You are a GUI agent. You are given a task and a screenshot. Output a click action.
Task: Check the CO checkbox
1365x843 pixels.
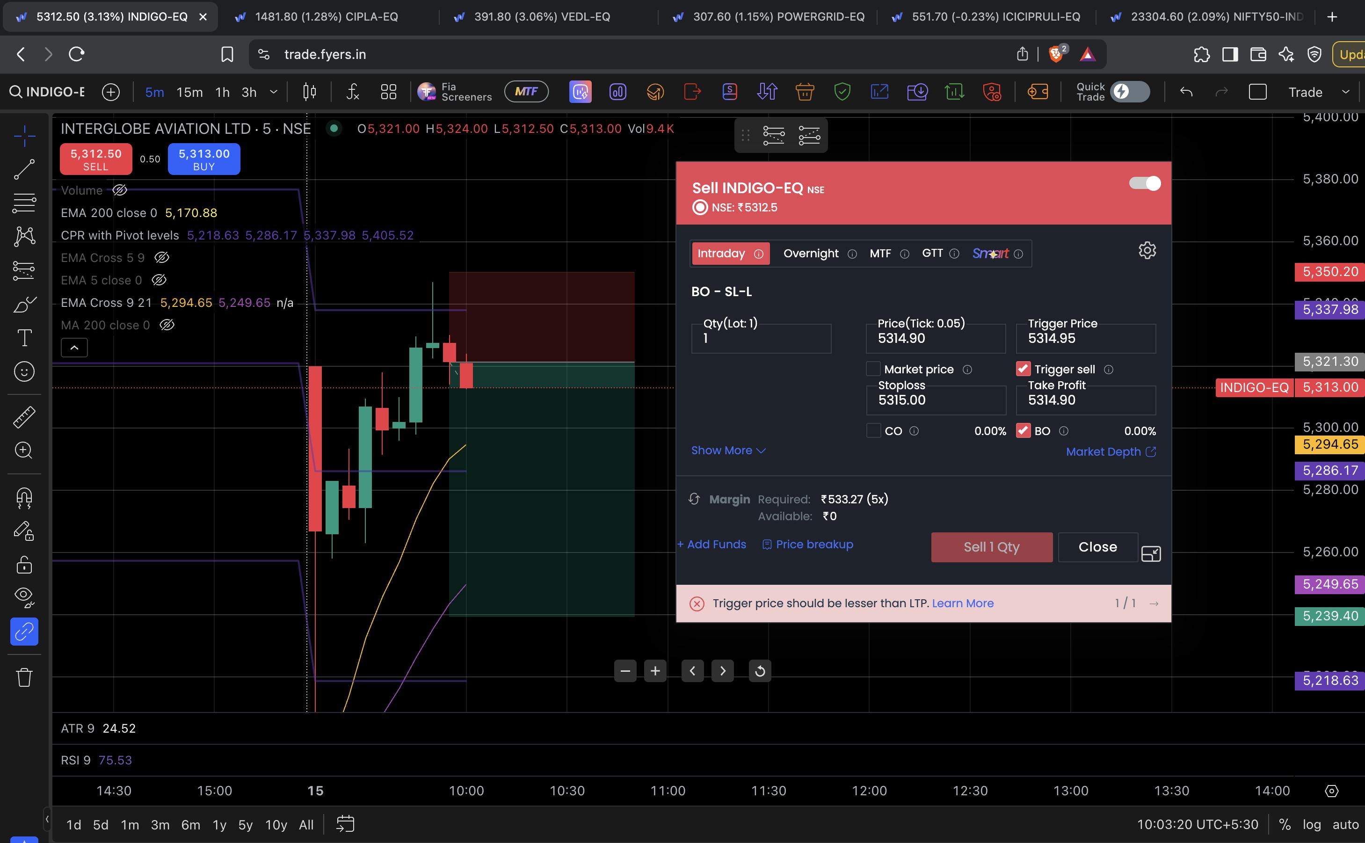pos(873,430)
